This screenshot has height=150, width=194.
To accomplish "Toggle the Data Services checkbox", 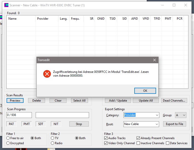I will pos(167,143).
